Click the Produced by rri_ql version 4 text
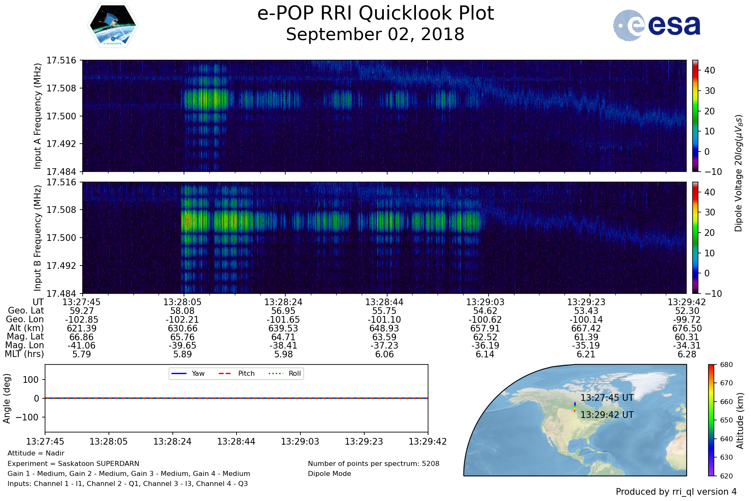Screen dimensions: 751x501 pyautogui.click(x=676, y=492)
